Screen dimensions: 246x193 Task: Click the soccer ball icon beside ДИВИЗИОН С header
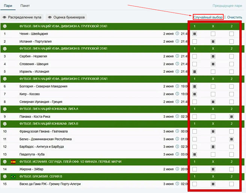tap(5, 79)
